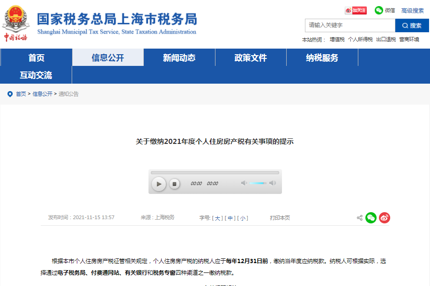430x286 pixels.
Task: Play the article audio
Action: (159, 184)
